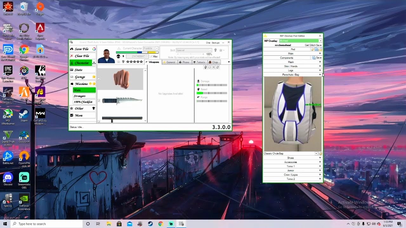
Task: Open the Recycle Bin
Action: (x=24, y=9)
